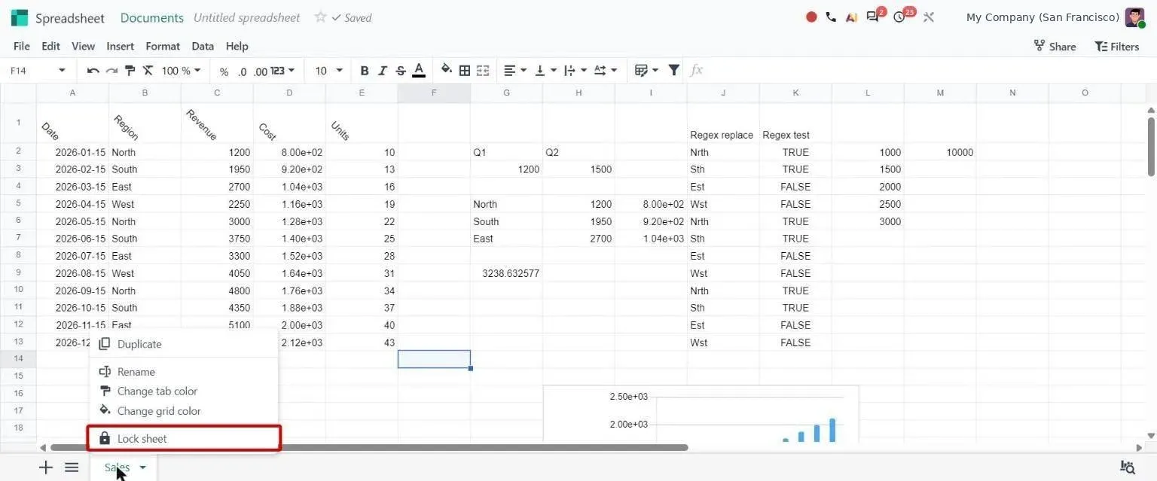Decrease decimal places

(x=242, y=71)
